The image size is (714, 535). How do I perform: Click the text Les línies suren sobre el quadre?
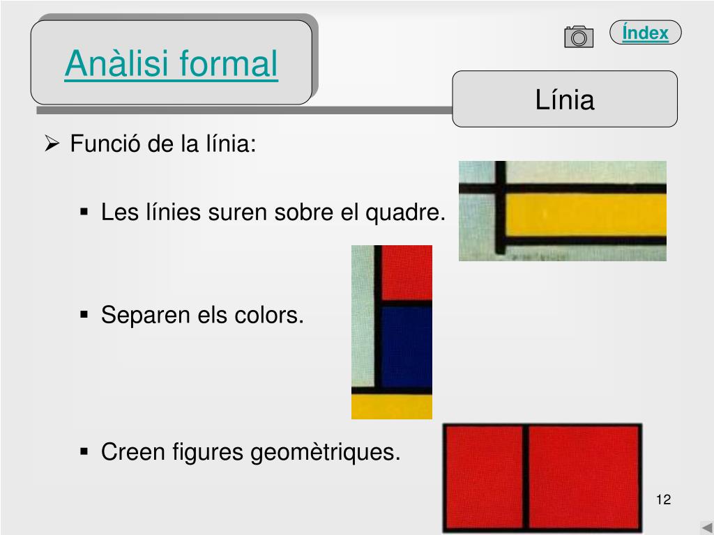tap(273, 212)
